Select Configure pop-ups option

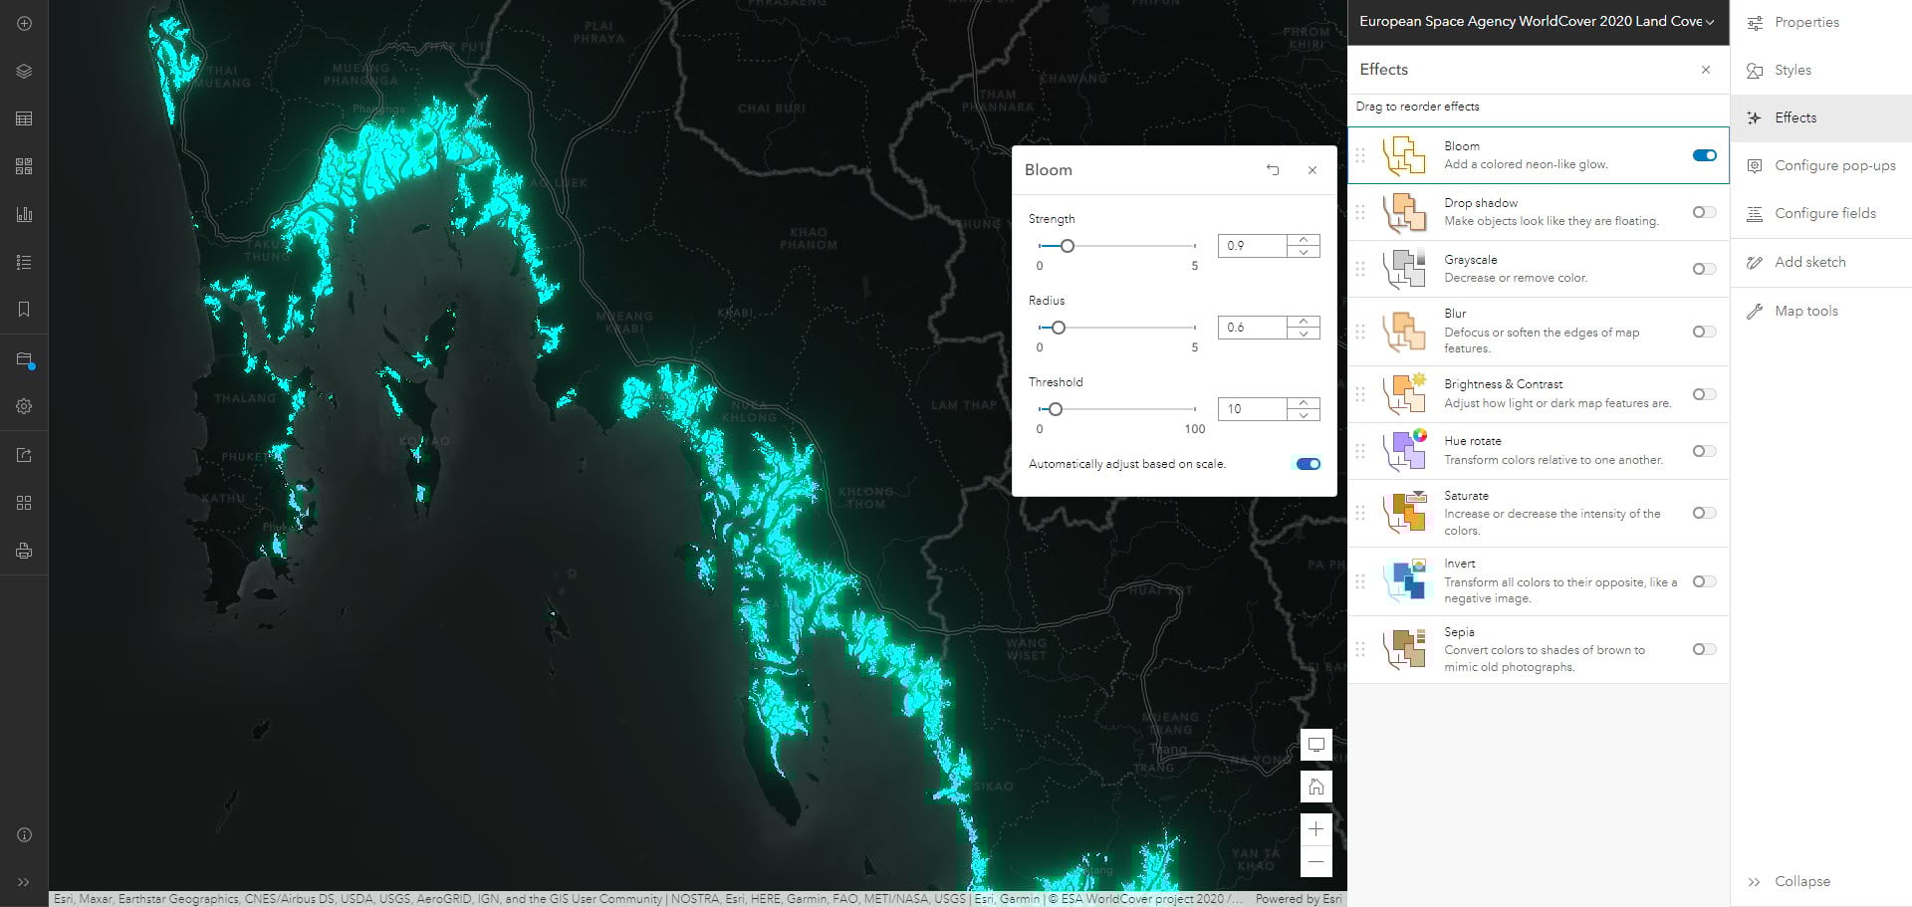(1834, 165)
